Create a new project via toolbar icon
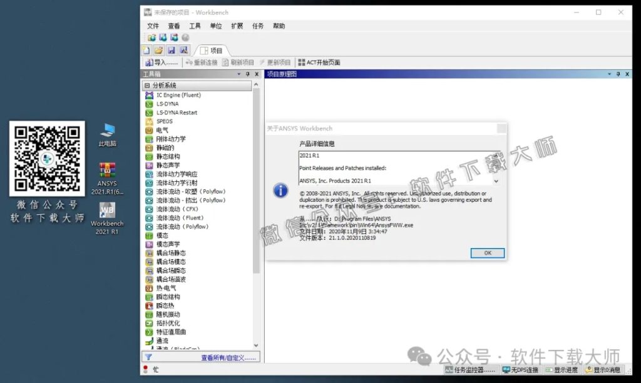Viewport: 641px width, 383px height. click(146, 50)
